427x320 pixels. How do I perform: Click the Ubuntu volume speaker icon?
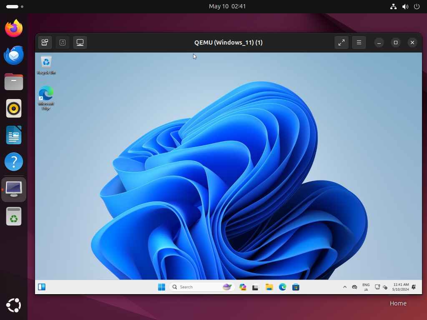tap(405, 7)
